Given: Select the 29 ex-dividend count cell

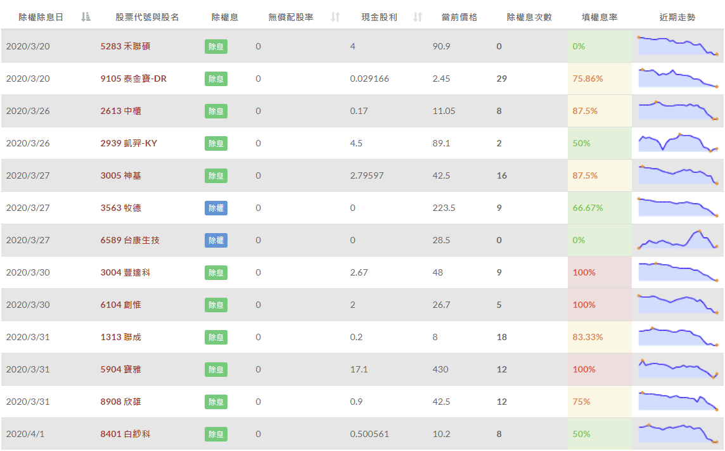Looking at the screenshot, I should pos(502,79).
